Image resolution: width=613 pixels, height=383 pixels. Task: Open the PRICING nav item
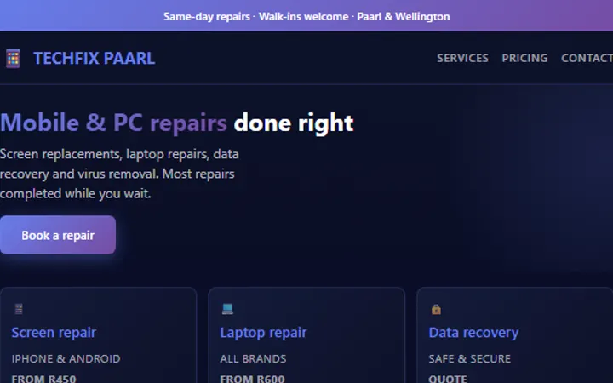pyautogui.click(x=524, y=58)
